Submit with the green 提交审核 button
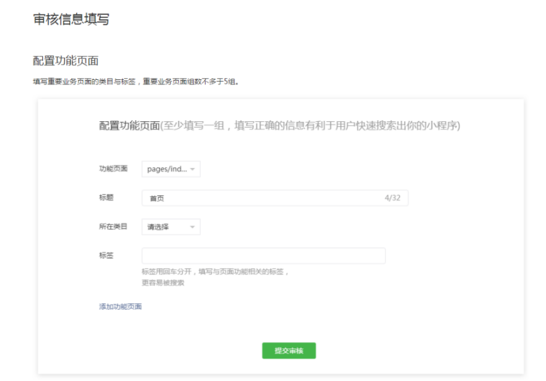 [x=289, y=351]
